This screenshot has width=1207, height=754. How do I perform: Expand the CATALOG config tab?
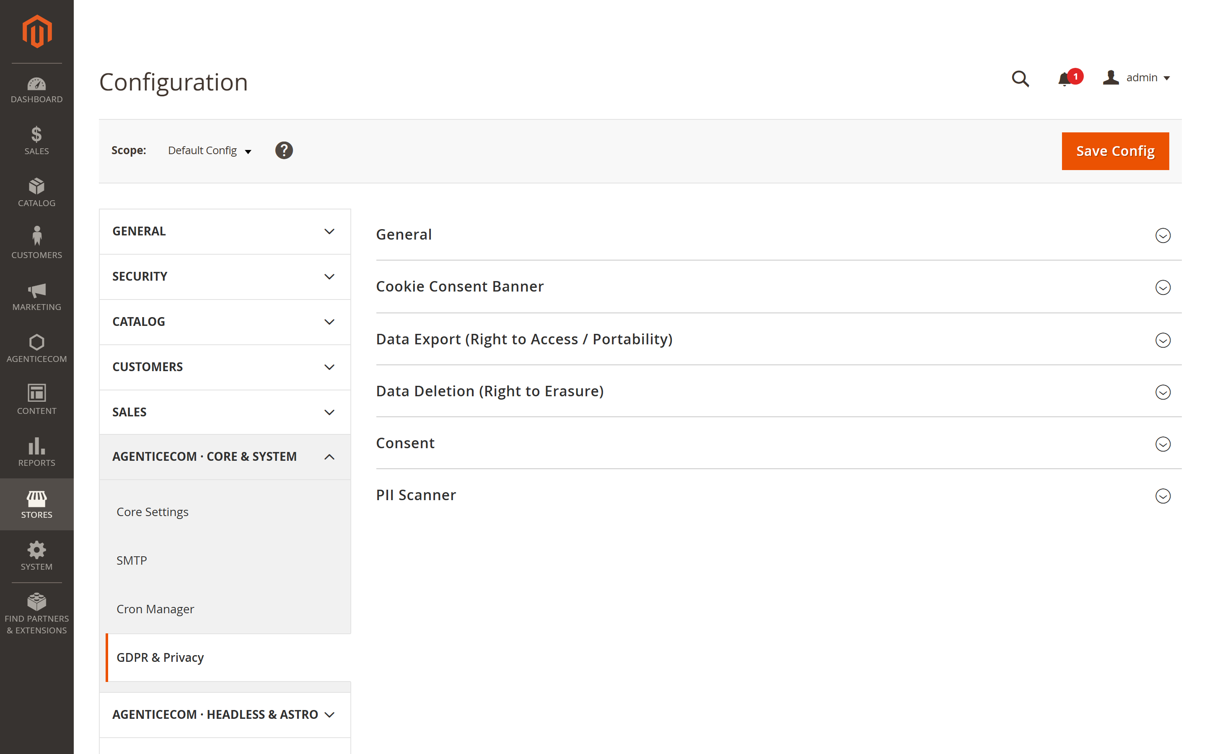pos(225,322)
